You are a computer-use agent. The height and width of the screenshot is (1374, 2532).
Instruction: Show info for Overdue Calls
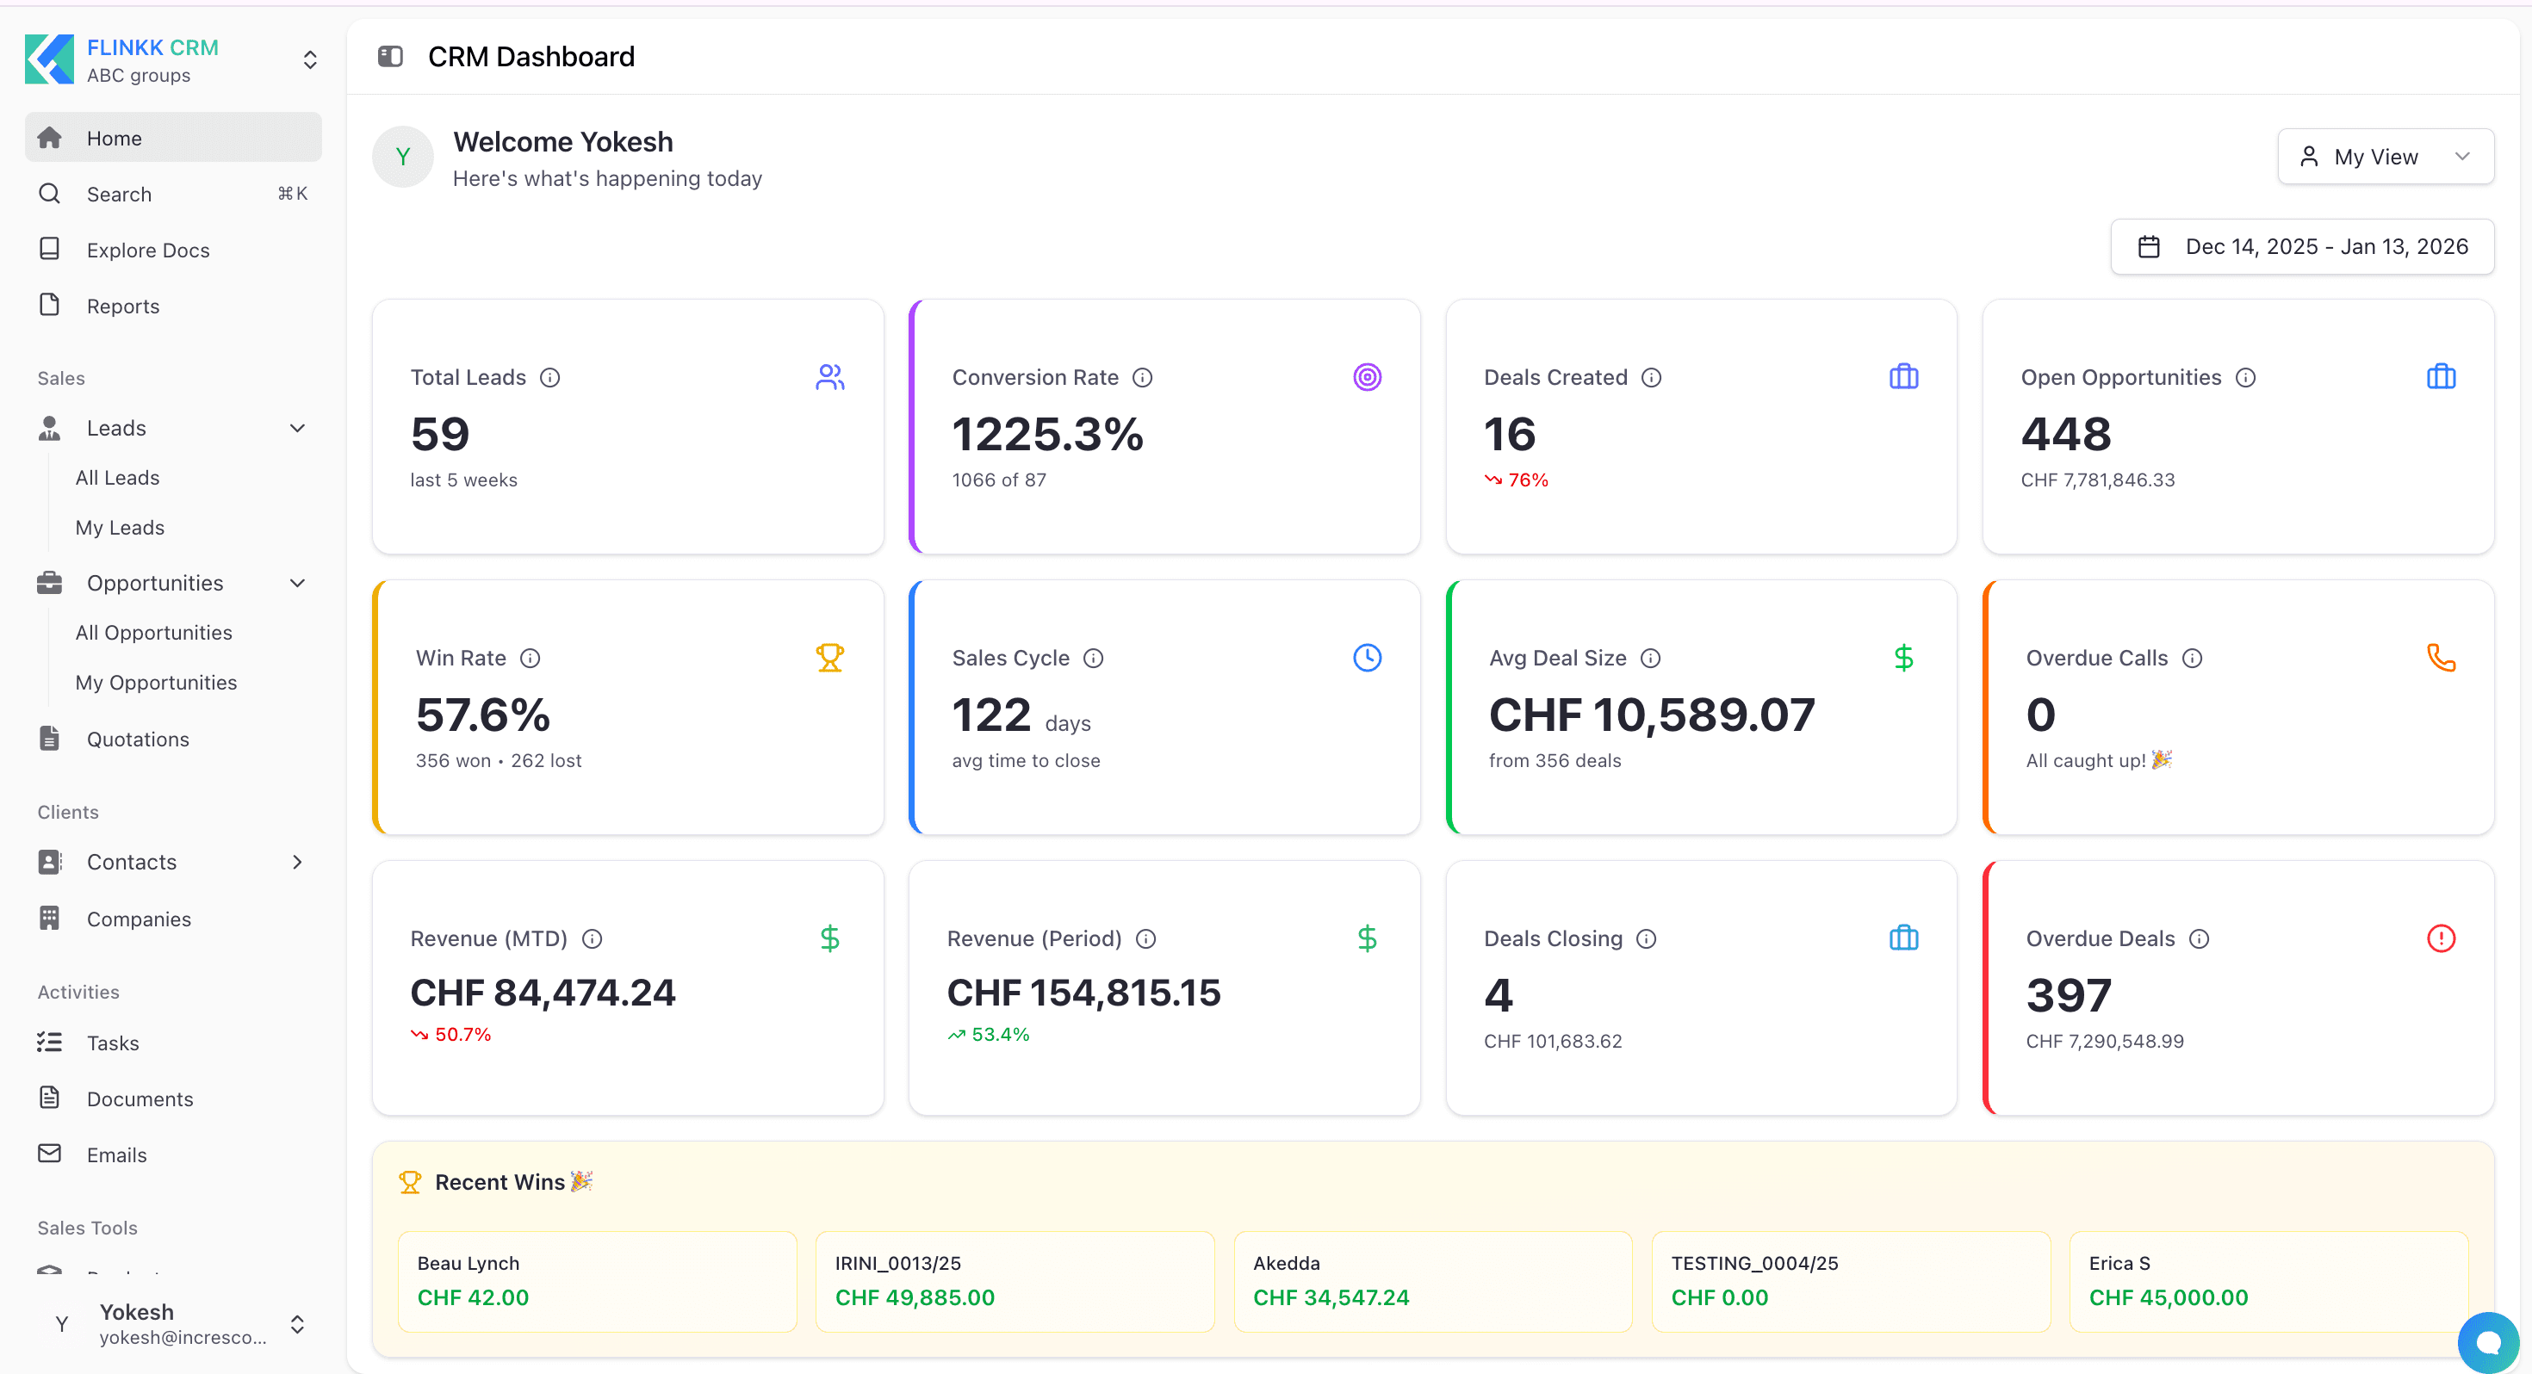click(x=2192, y=659)
